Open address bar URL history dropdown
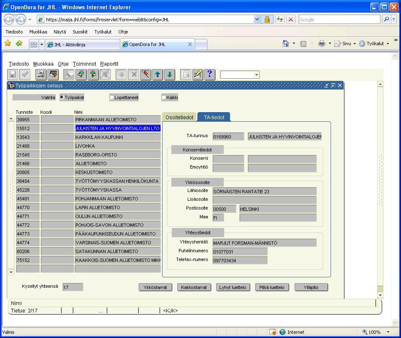The width and height of the screenshot is (401, 338). point(257,19)
